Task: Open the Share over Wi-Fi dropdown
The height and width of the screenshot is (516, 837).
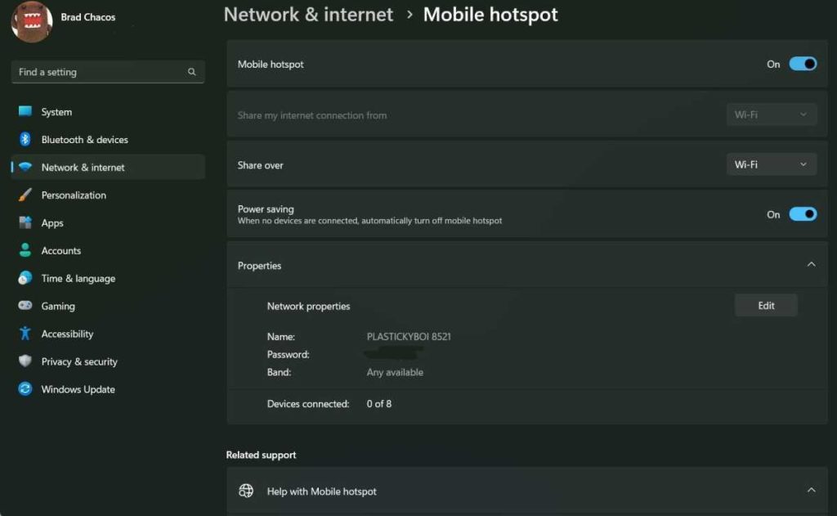Action: [771, 164]
